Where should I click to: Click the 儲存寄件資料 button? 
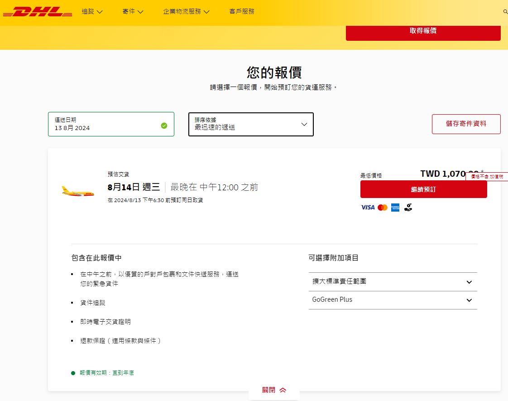coord(466,124)
